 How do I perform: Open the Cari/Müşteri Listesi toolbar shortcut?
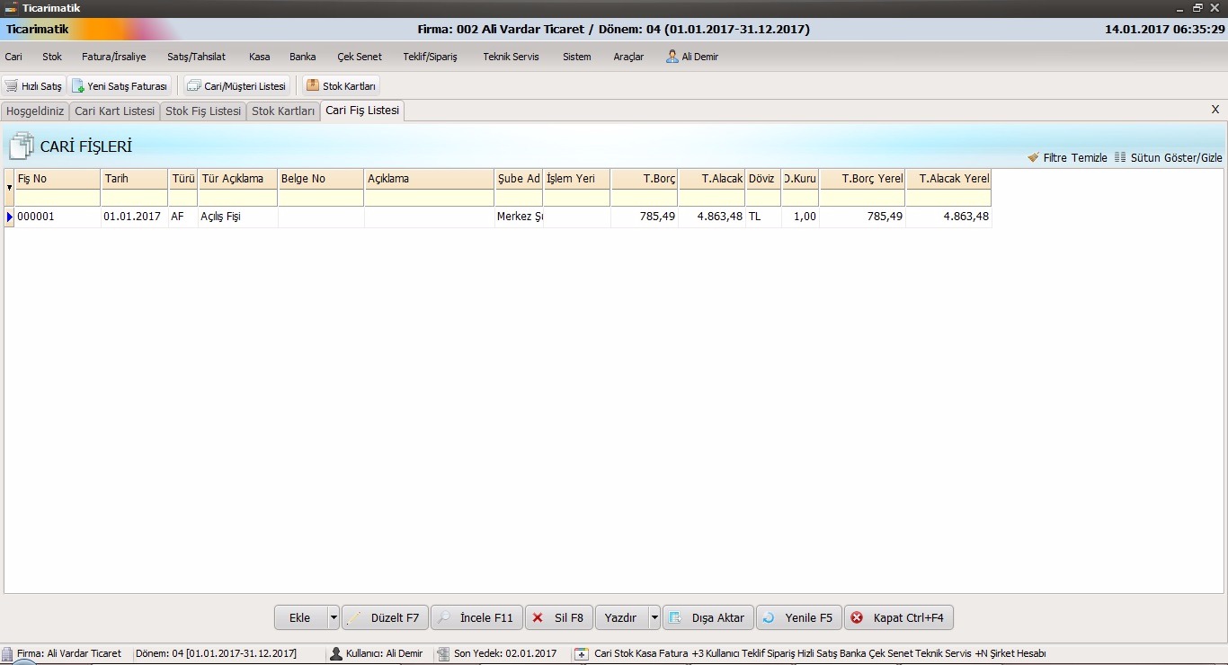pyautogui.click(x=193, y=86)
